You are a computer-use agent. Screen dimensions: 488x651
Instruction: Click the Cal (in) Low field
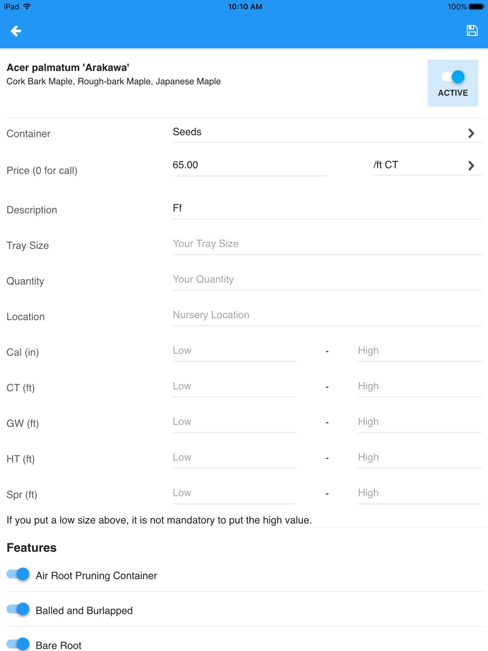click(x=234, y=351)
